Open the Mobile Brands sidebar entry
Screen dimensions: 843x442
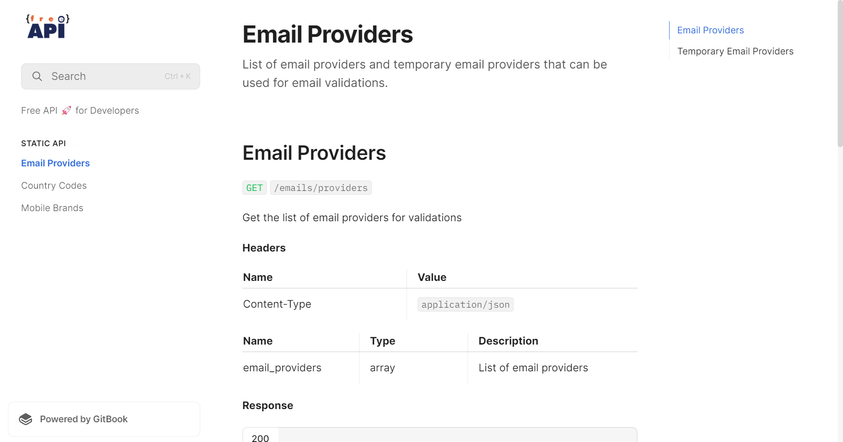[x=52, y=208]
